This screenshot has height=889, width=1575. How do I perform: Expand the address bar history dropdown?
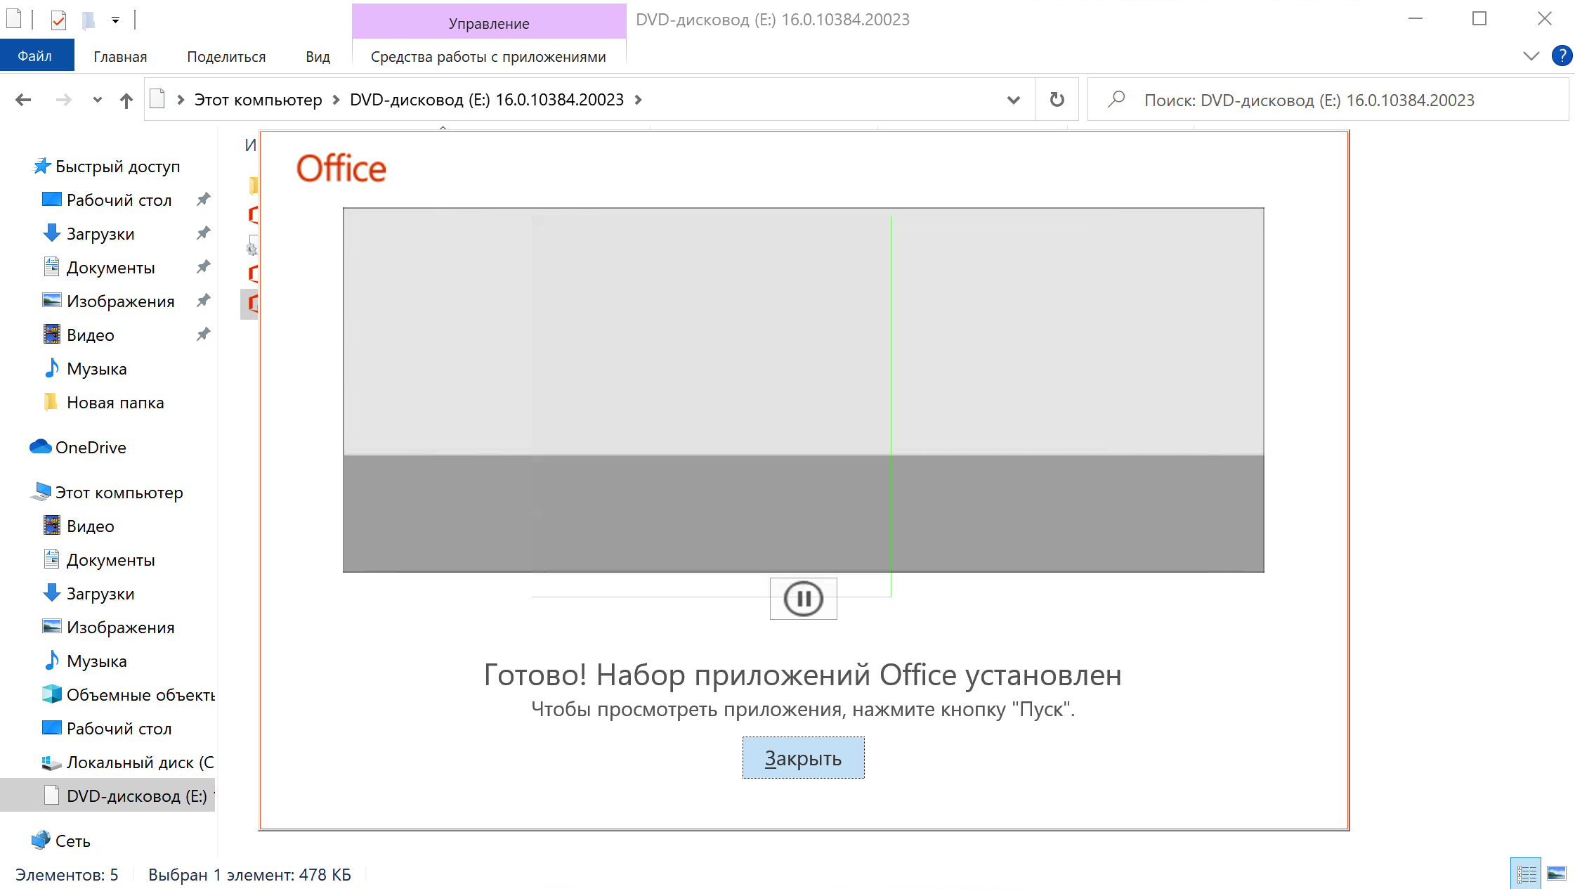coord(1013,100)
